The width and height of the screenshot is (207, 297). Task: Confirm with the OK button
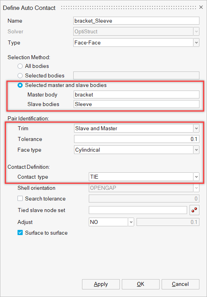click(141, 284)
